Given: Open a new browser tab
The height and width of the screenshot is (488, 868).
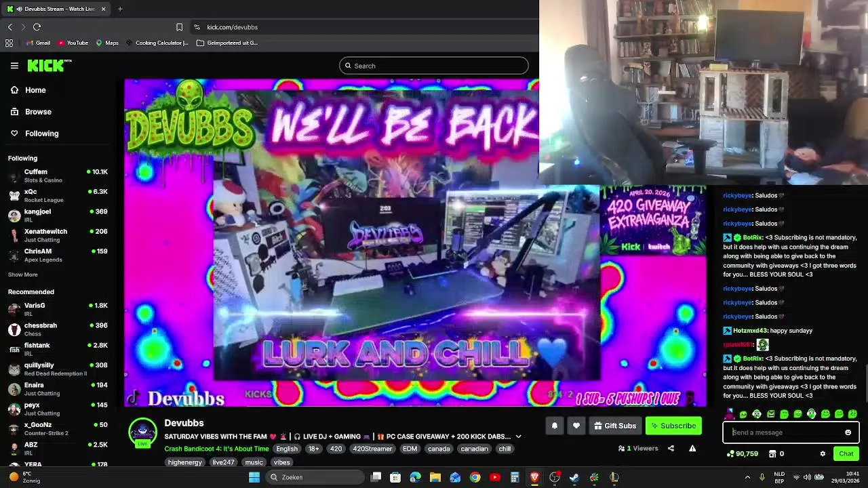Looking at the screenshot, I should click(120, 9).
